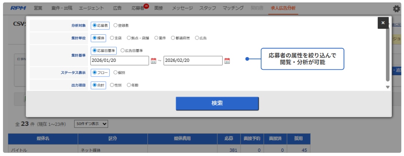Click the 媒体費用 column header
Image resolution: width=404 pixels, height=156 pixels.
183,139
